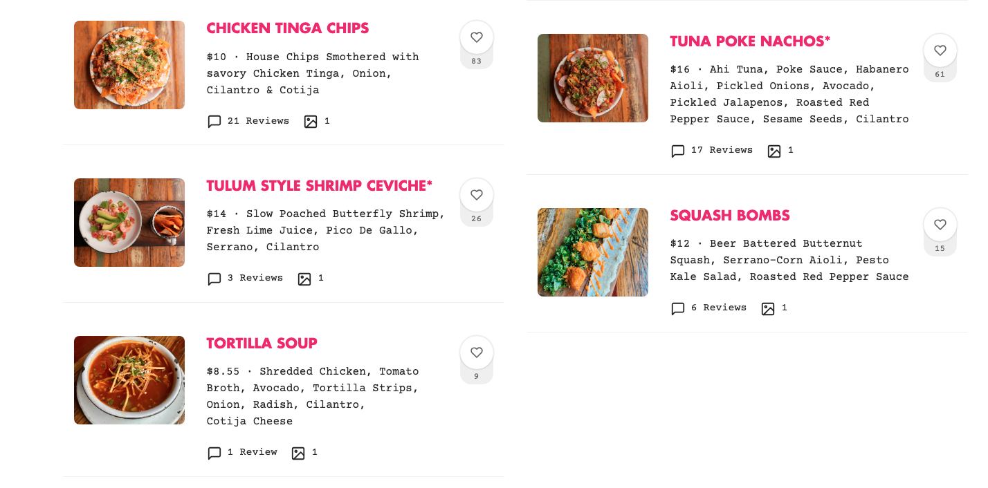The width and height of the screenshot is (988, 488).
Task: Enlarge the Chicken Tinga Chips photo thumbnail
Action: [x=129, y=65]
